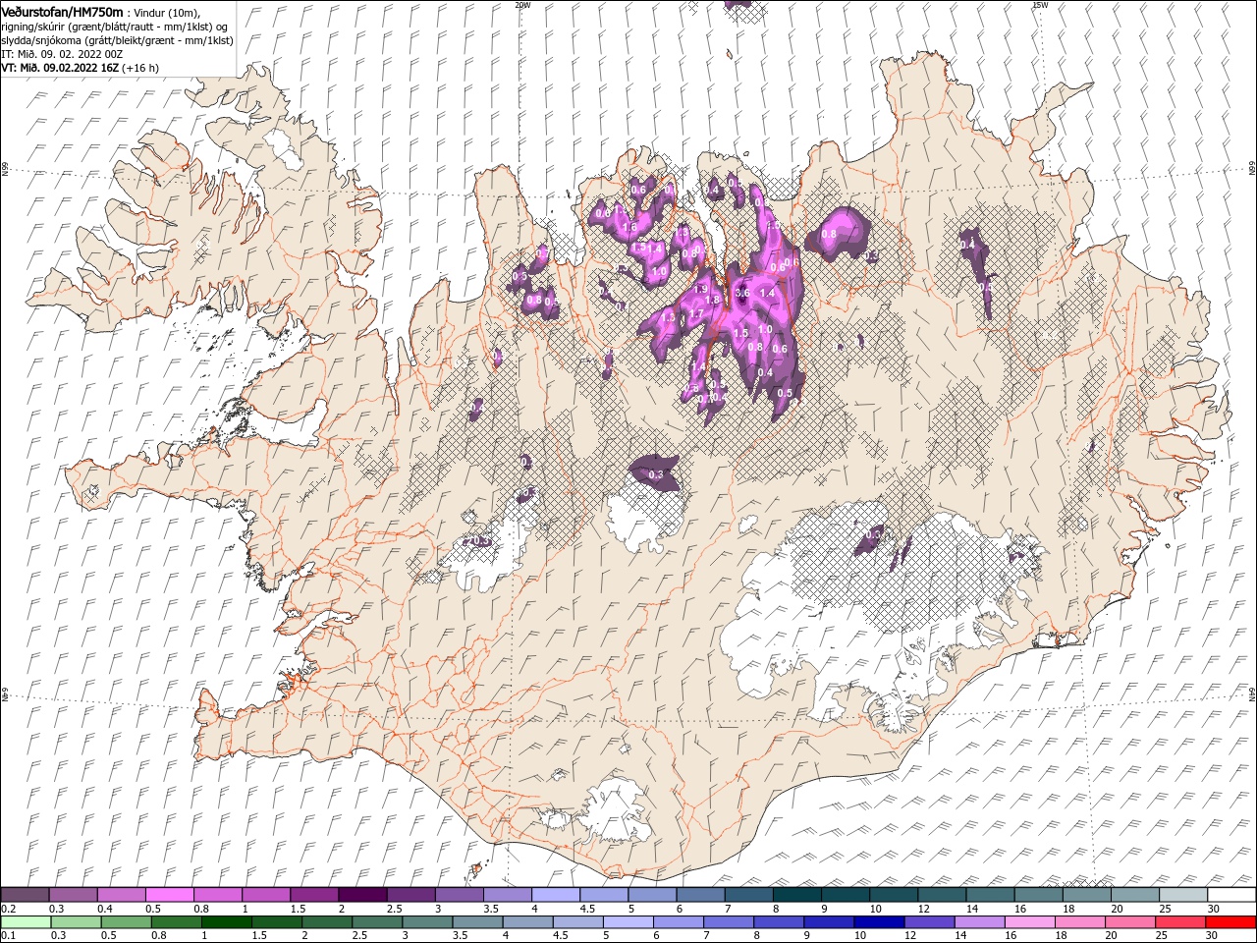Click the 20W longitude label at top
This screenshot has width=1257, height=943.
(522, 5)
